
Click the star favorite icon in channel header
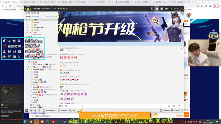(58, 9)
